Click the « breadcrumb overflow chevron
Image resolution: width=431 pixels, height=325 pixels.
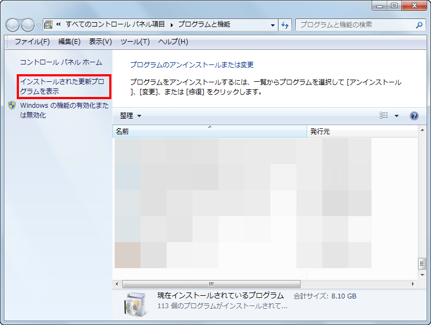coord(58,24)
